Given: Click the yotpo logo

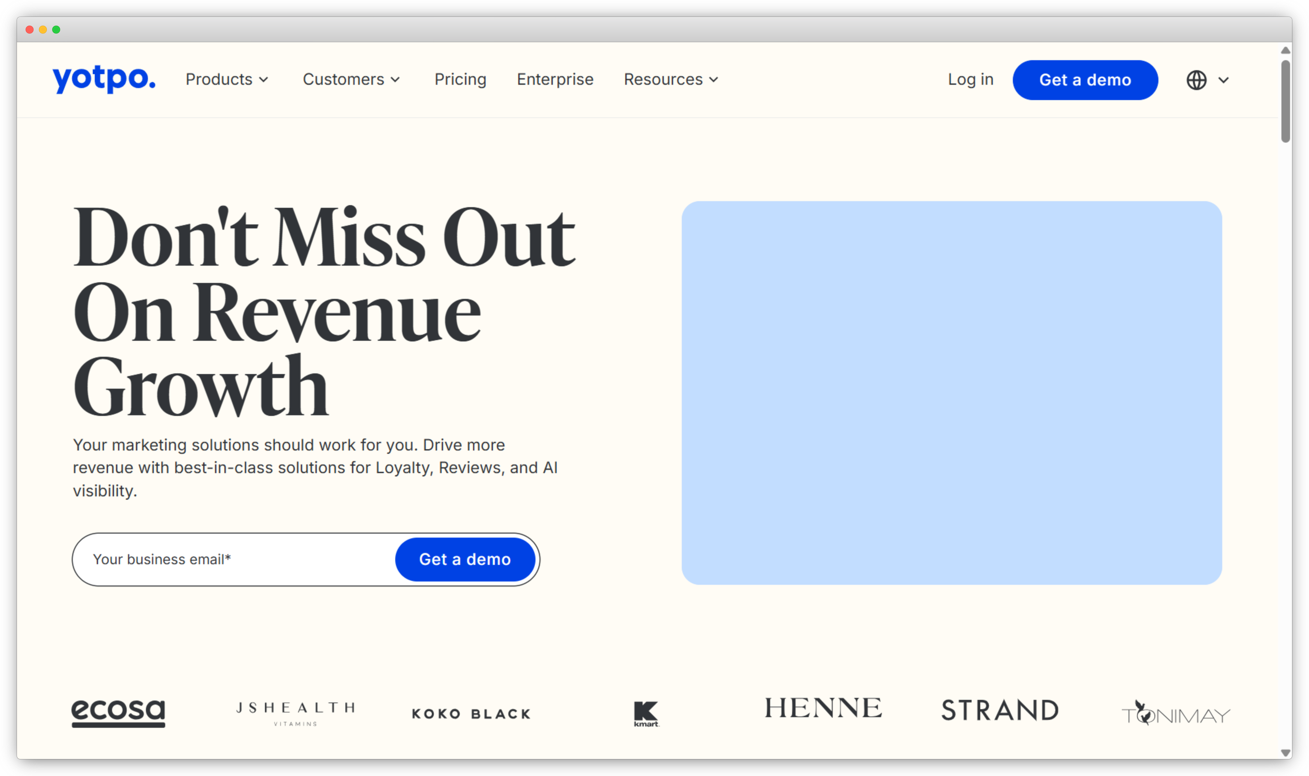Looking at the screenshot, I should (104, 79).
